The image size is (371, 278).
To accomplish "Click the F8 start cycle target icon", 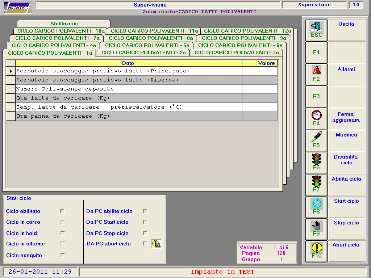I will [x=316, y=203].
